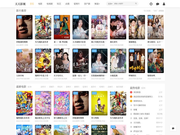The width and height of the screenshot is (180, 135).
Task: Open the 打脸偷画魂的绿 poster thumbnail
Action: tap(99, 61)
